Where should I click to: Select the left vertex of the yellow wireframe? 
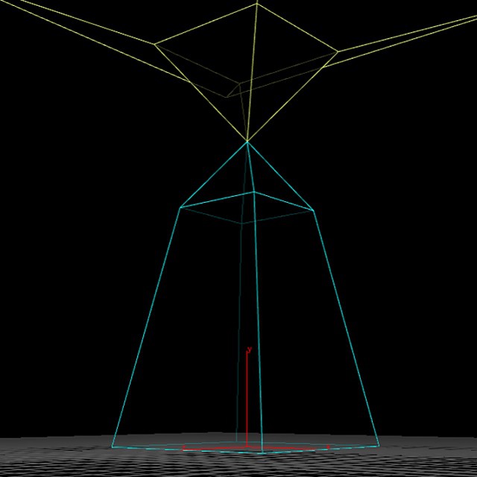coord(155,43)
